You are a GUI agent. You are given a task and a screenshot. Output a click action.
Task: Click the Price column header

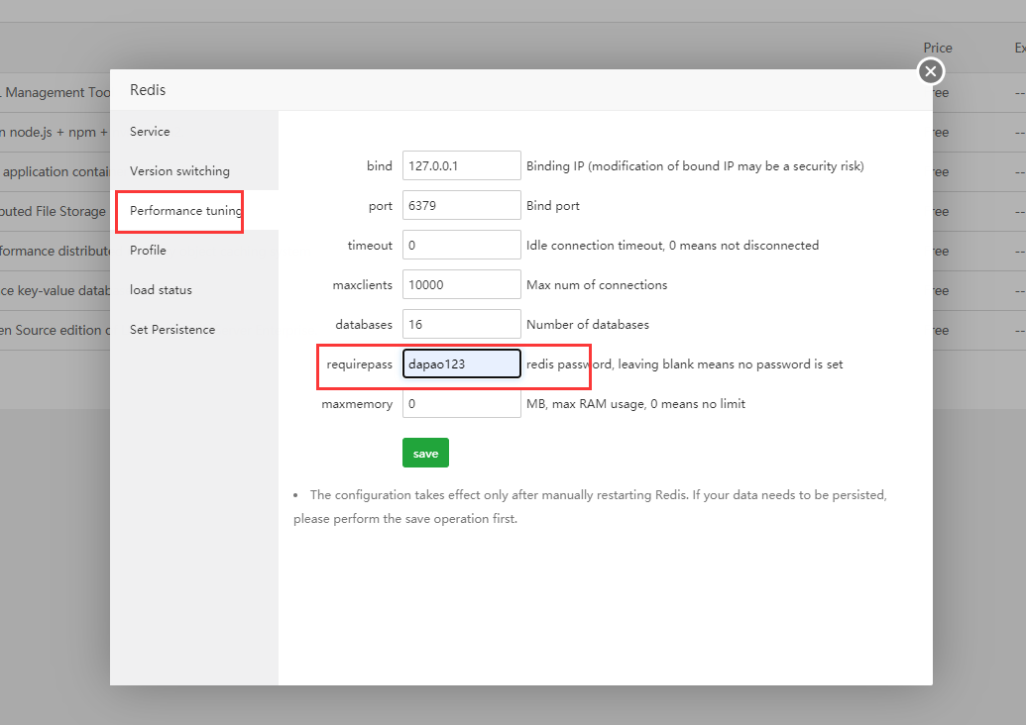(937, 48)
